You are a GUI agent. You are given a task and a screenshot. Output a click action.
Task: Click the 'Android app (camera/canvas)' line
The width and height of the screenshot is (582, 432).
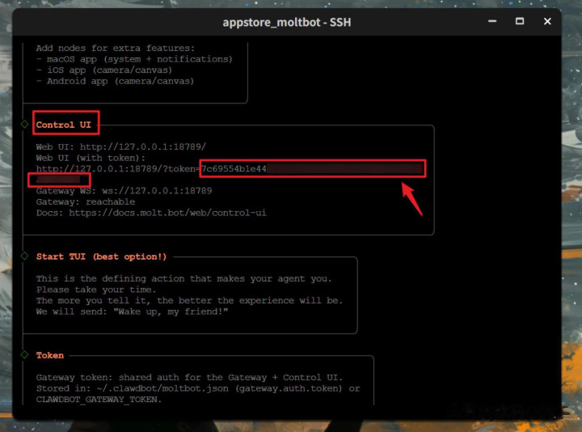[115, 82]
